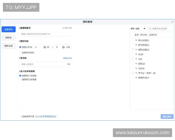Screen dimensions: 175x140
Task: Tick the 全选 select-all checkbox
Action: click(132, 35)
